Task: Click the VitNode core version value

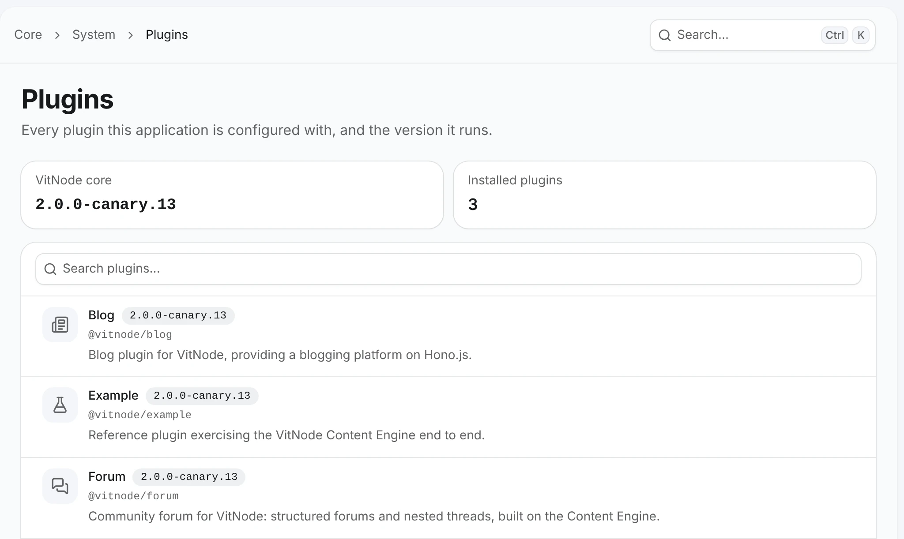Action: [x=105, y=205]
